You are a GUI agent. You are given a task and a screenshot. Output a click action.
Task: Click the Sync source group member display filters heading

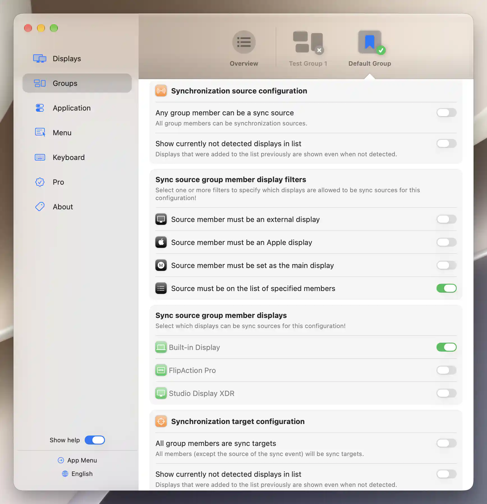click(x=231, y=180)
